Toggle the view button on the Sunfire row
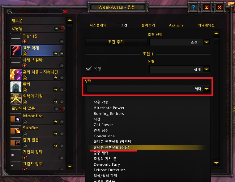The image size is (235, 182). tap(62, 134)
